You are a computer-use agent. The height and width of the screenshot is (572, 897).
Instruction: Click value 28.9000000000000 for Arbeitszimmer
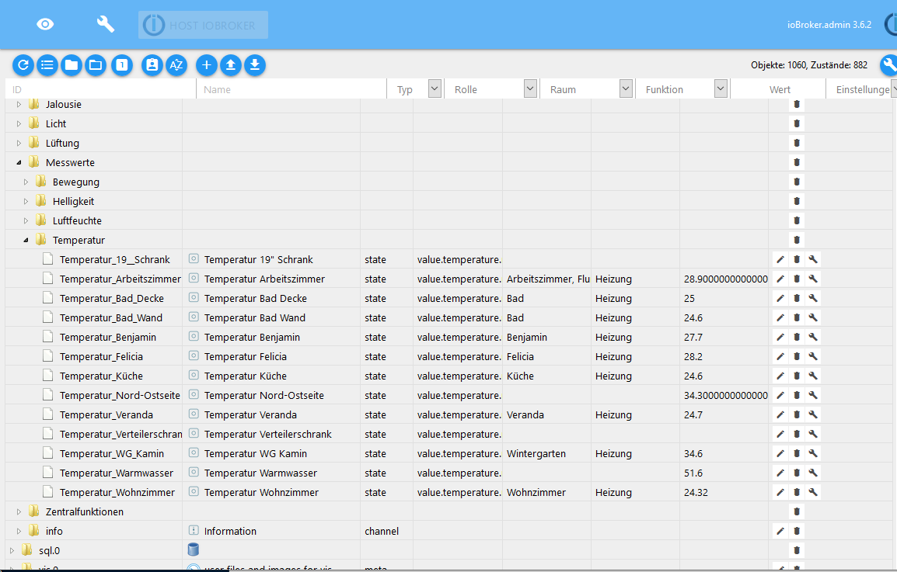click(x=725, y=279)
